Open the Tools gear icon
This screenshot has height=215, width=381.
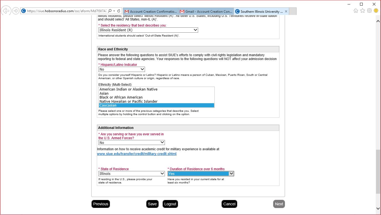[369, 11]
